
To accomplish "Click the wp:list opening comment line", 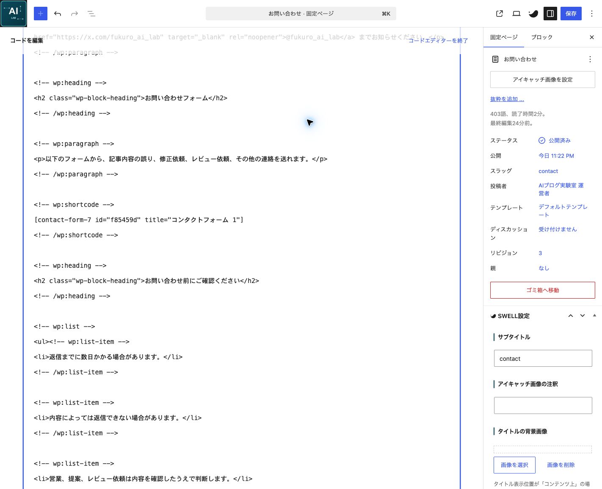I will 64,327.
